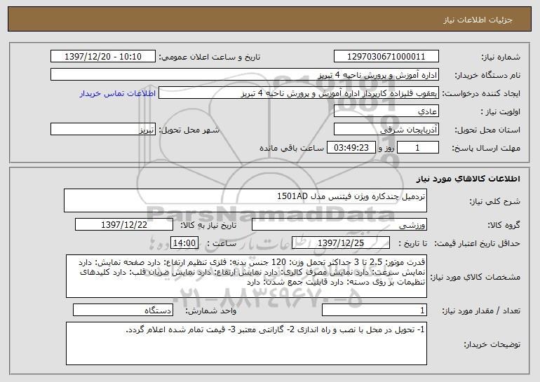Click the label نام دستگاه خریدار
Viewport: 540px width, 382px height.
coord(487,75)
